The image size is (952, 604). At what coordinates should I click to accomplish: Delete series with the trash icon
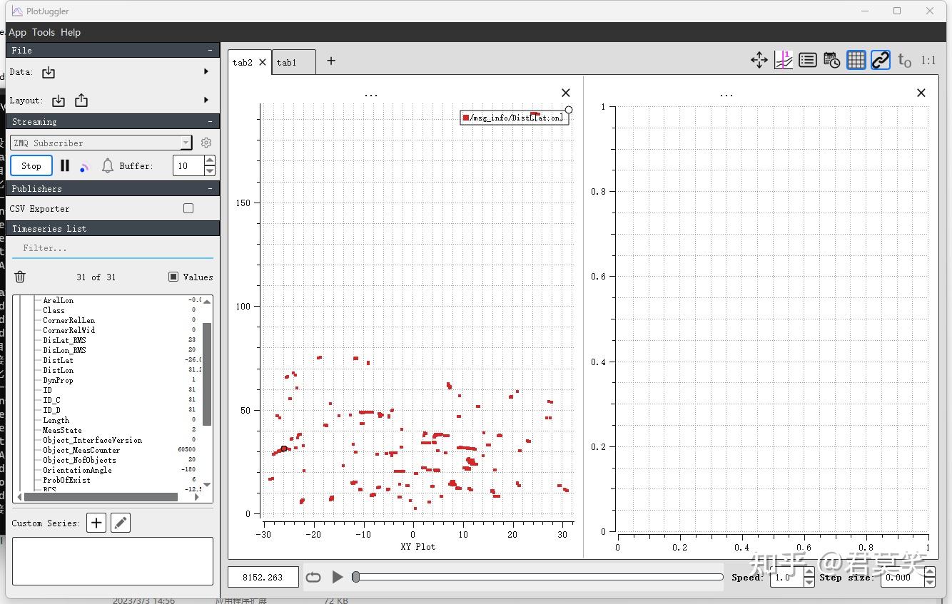coord(20,277)
